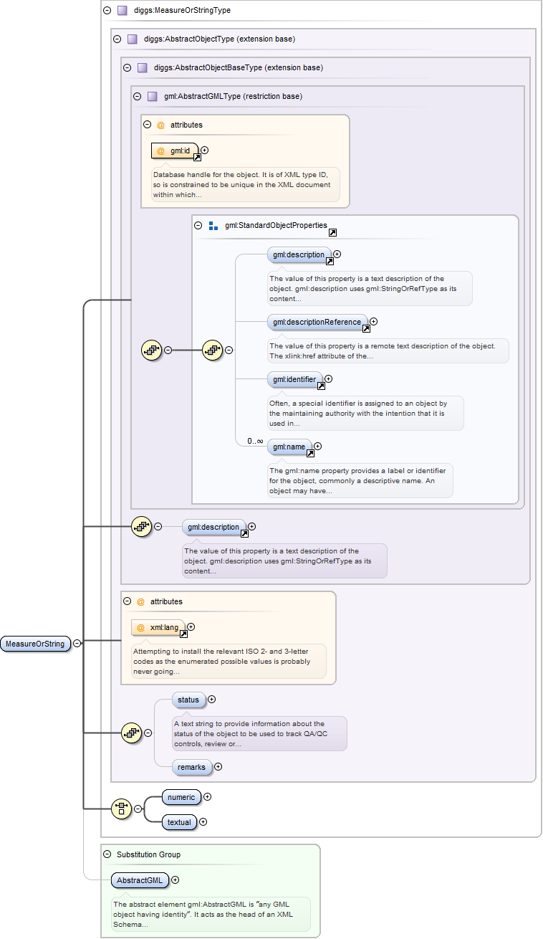Click the link arrow on gml:StandardObjectProperties

pyautogui.click(x=333, y=233)
